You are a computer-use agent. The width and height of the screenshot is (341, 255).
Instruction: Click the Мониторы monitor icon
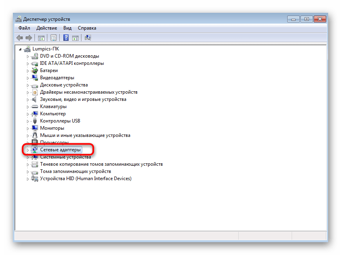pos(35,128)
